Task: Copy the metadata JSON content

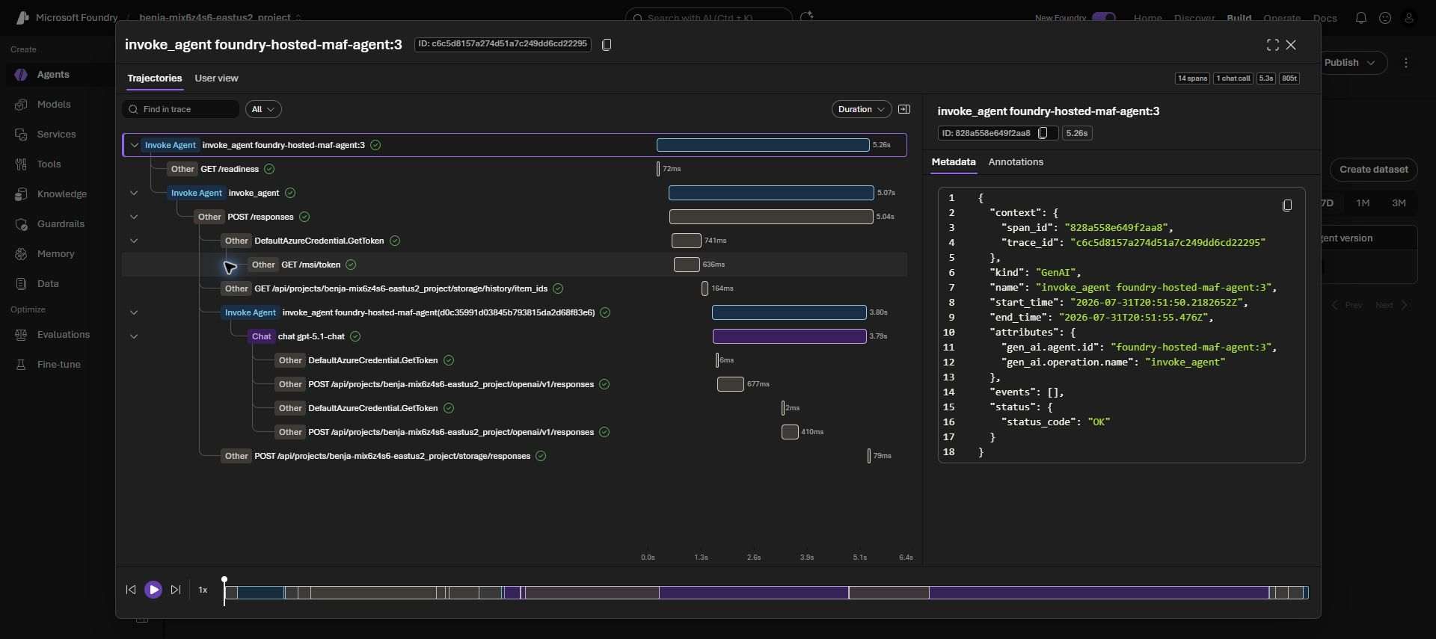Action: pos(1287,206)
